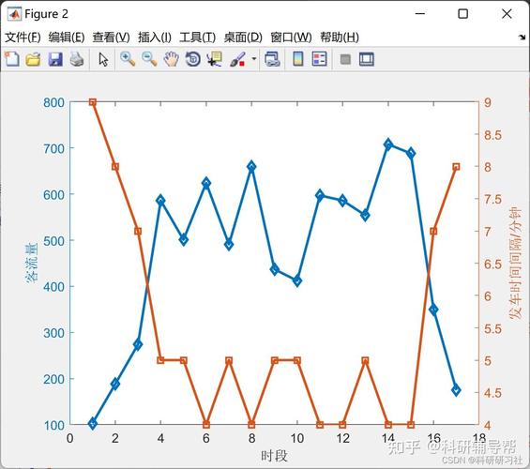Click the New Figure toolbar icon

click(12, 59)
